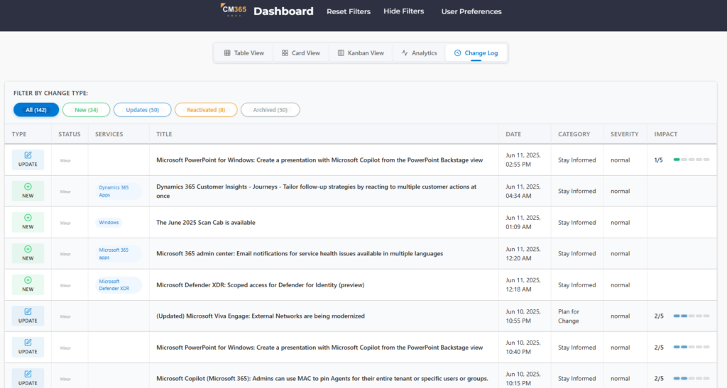Filter by Updates (50) changes
Image resolution: width=727 pixels, height=388 pixels.
[142, 110]
